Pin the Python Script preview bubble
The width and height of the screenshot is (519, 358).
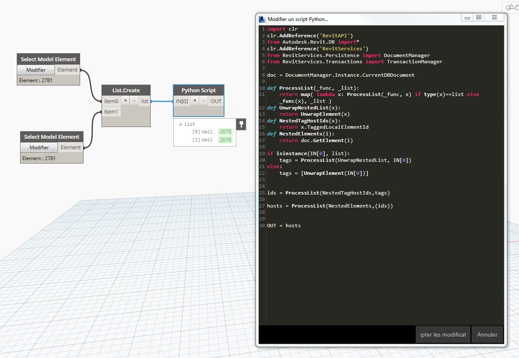click(x=241, y=124)
